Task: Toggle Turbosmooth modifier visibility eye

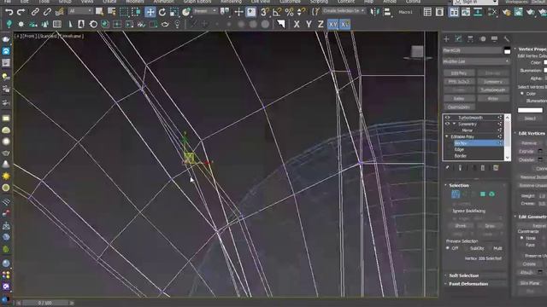Action: (x=448, y=118)
